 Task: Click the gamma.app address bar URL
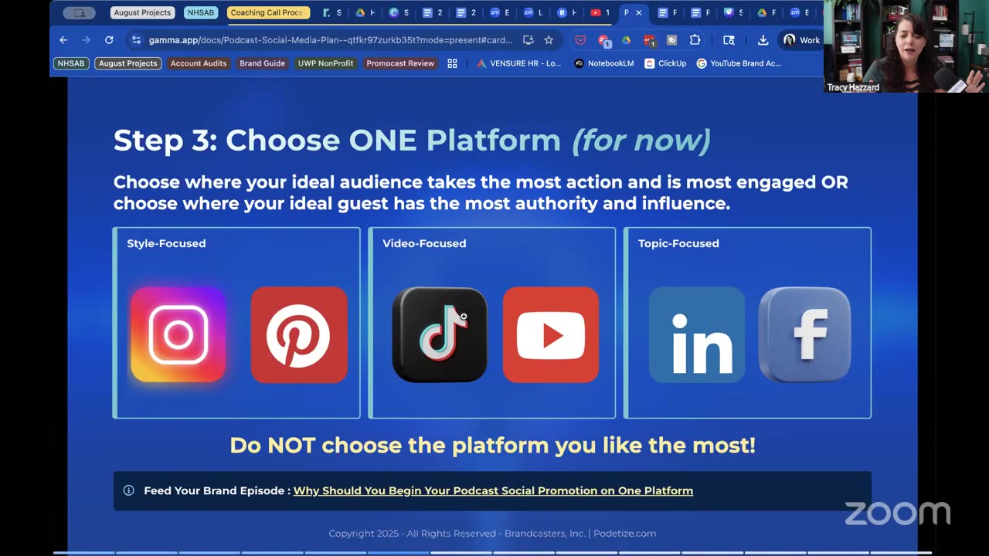330,40
